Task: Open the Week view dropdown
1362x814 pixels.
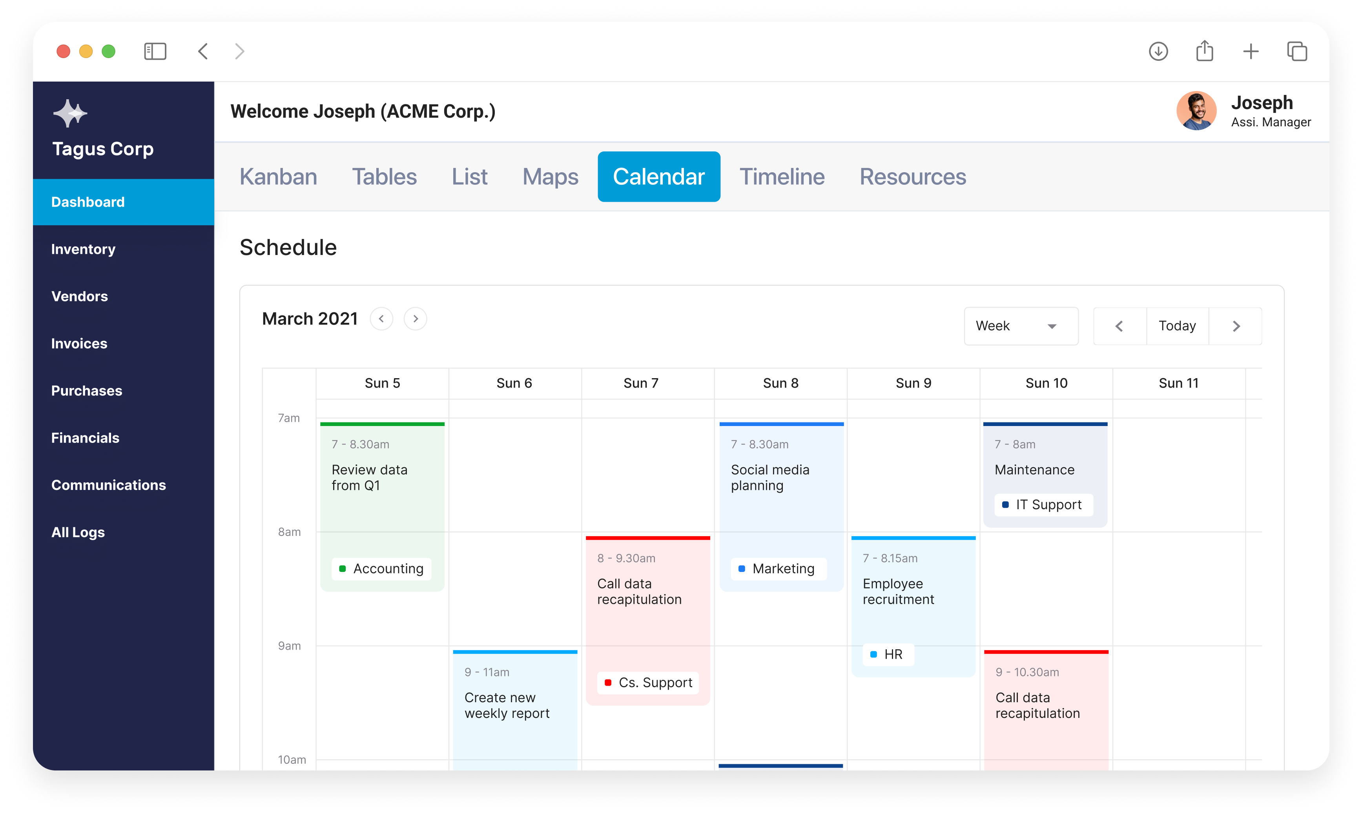Action: tap(1020, 326)
